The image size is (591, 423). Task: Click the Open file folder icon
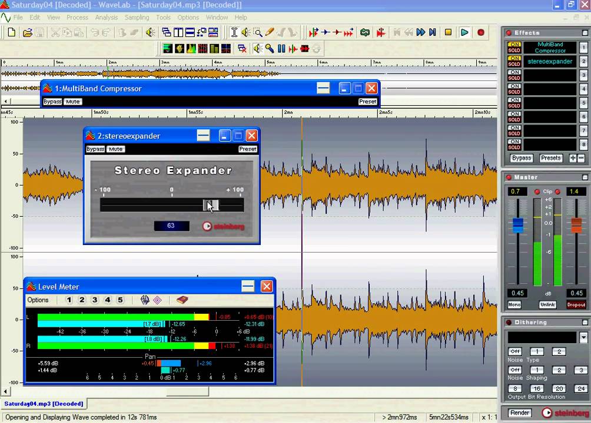click(27, 32)
